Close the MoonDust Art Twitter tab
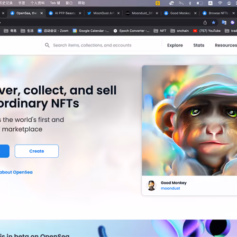 click(x=118, y=13)
